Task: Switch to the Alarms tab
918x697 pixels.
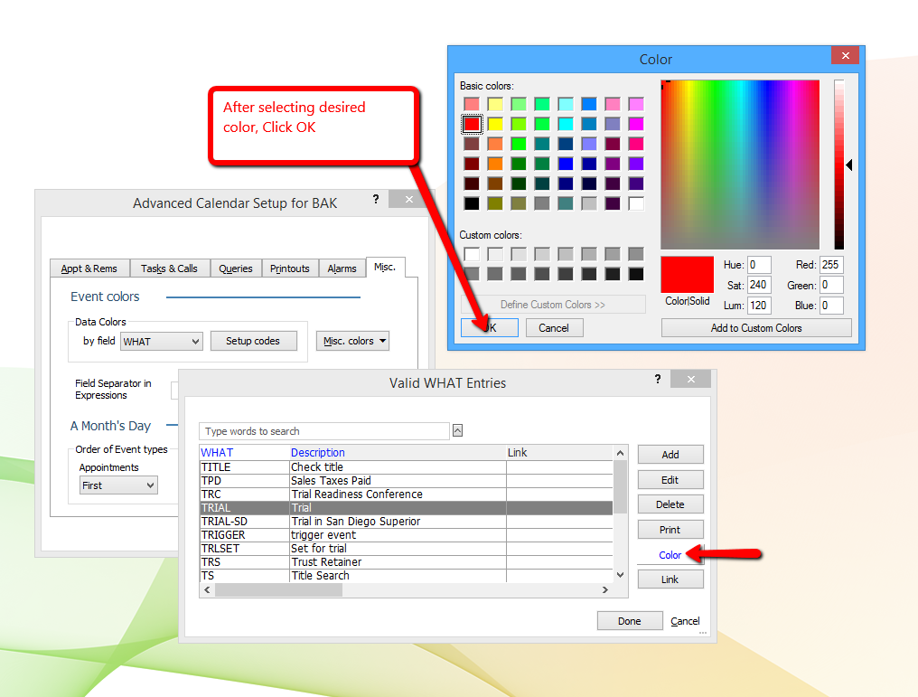Action: click(x=342, y=268)
